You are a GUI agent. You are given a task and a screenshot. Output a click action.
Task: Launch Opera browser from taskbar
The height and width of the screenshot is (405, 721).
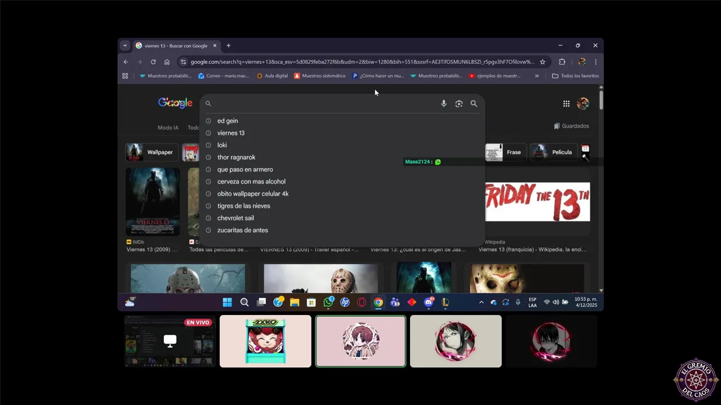point(362,302)
